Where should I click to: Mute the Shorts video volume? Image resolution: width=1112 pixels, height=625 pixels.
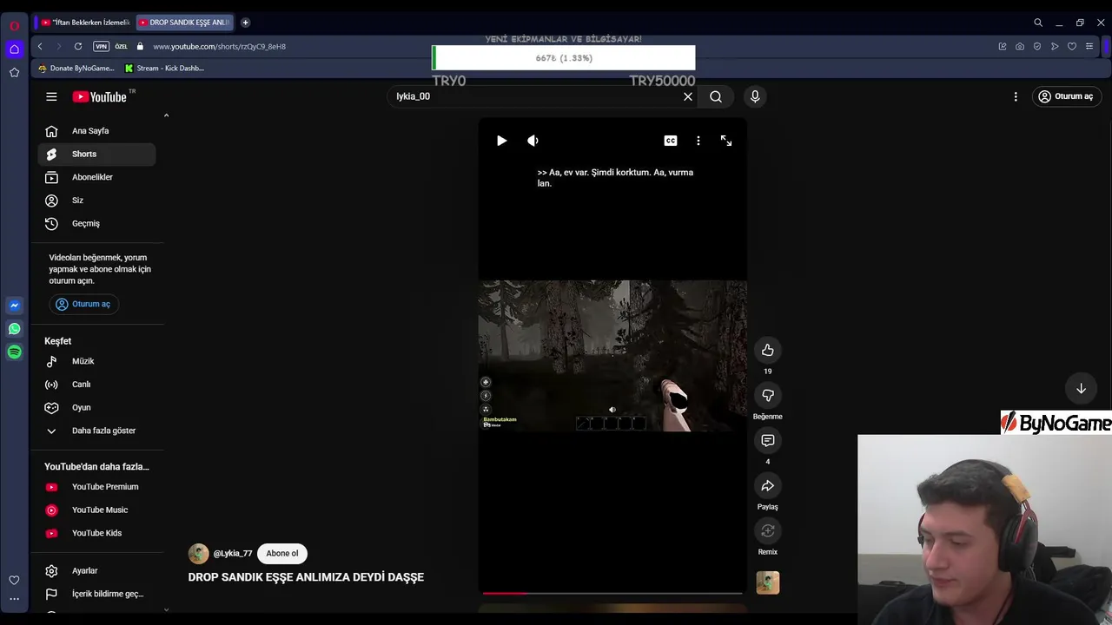(533, 141)
